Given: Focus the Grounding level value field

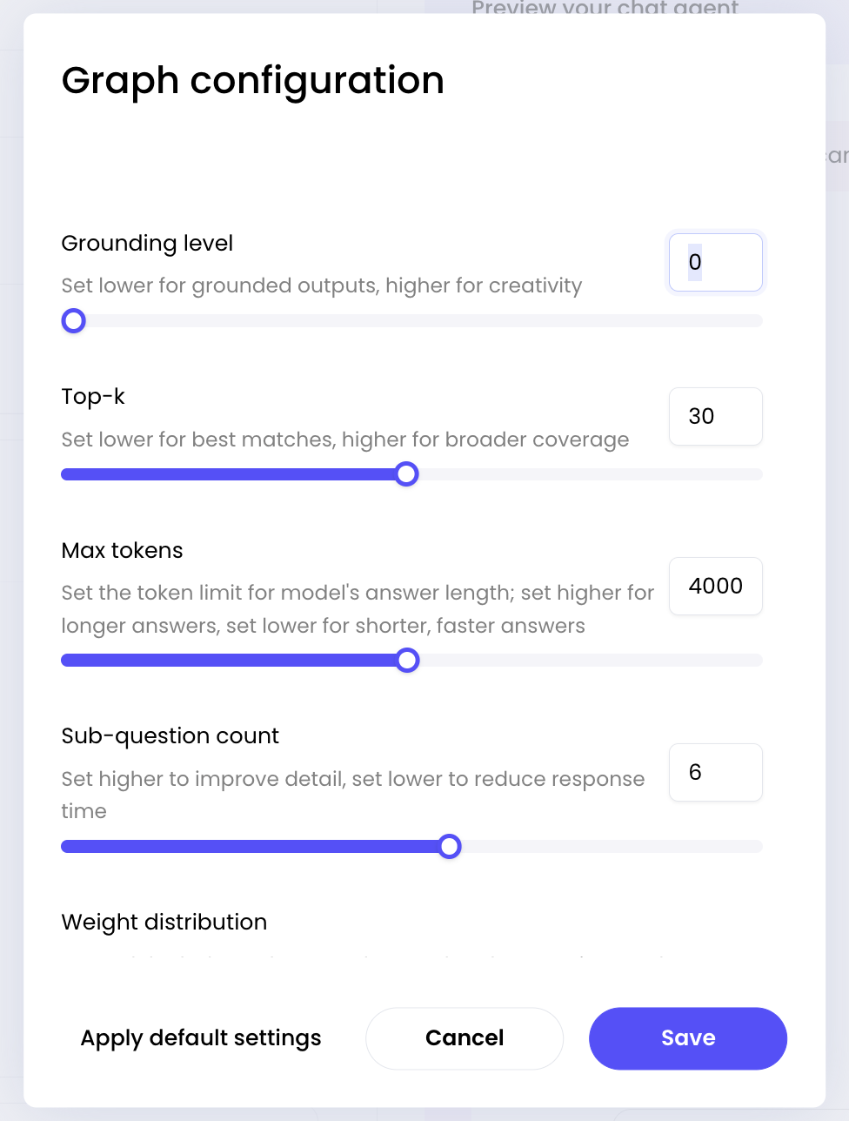Looking at the screenshot, I should pyautogui.click(x=715, y=262).
